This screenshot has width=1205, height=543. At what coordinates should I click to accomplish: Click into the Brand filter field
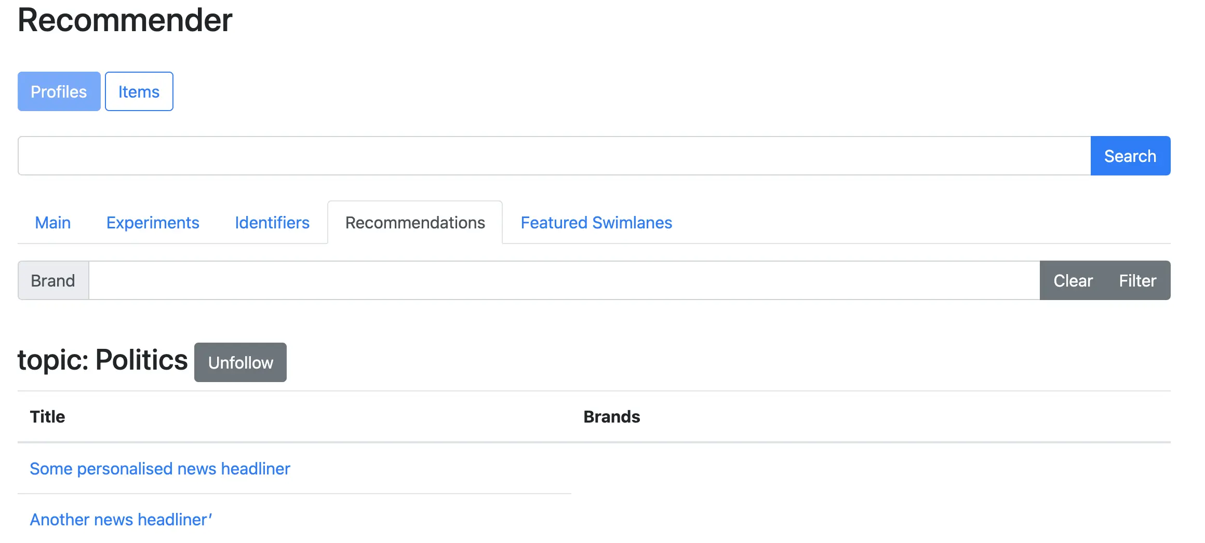pos(564,280)
